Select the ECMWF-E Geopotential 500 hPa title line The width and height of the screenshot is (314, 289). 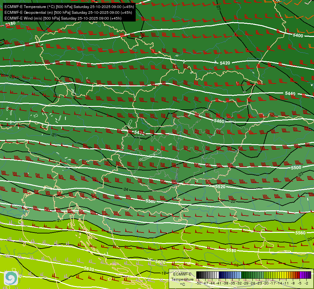coord(68,13)
